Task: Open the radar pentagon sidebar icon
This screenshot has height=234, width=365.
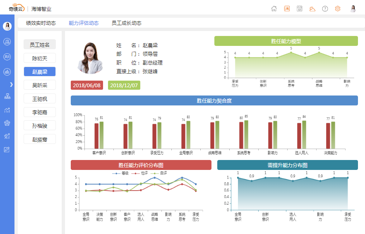Action: pyautogui.click(x=7, y=123)
